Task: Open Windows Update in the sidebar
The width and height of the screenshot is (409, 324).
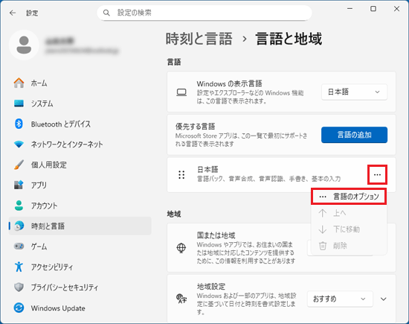Action: coord(80,308)
